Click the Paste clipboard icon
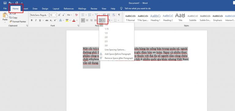The width and height of the screenshot is (235, 111). (x=5, y=15)
